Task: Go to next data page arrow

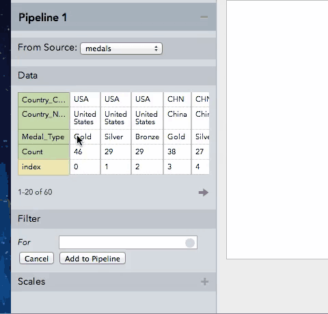Action: coord(204,192)
